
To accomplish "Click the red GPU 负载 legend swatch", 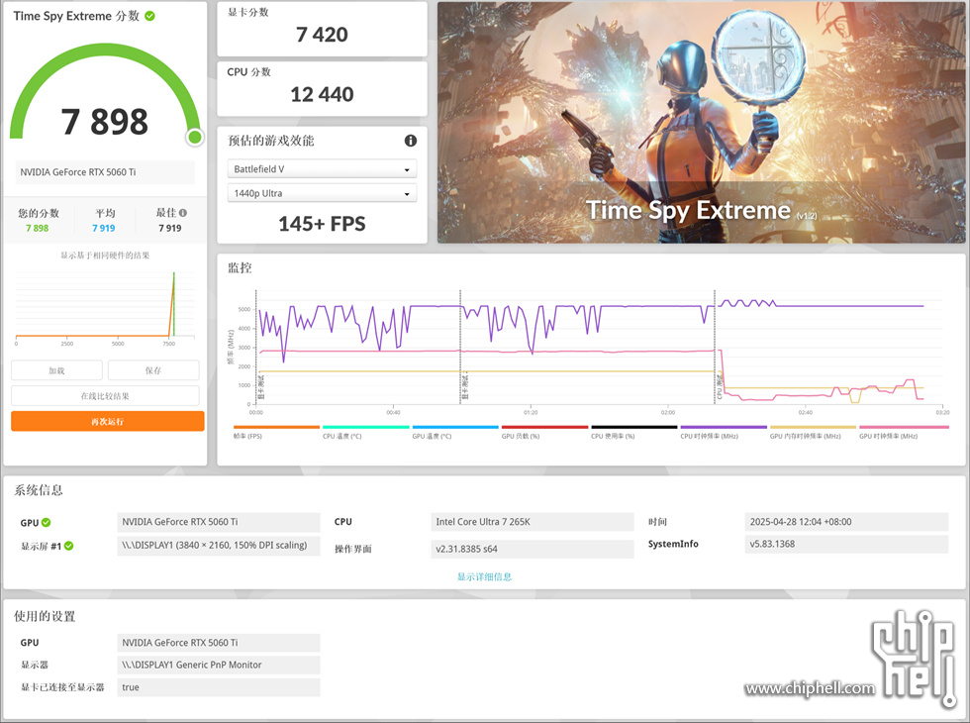I will click(x=545, y=427).
